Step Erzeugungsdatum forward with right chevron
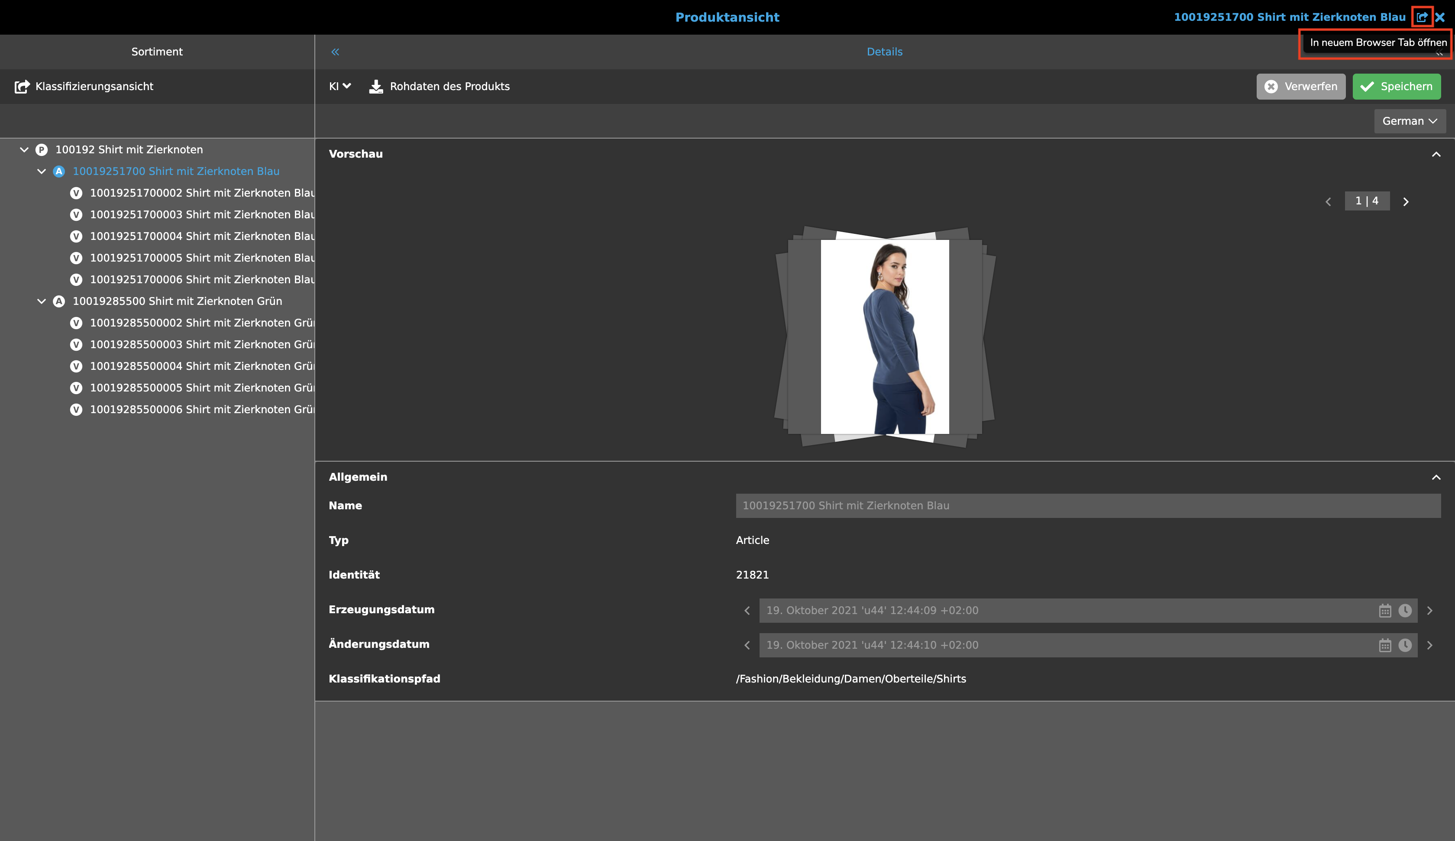This screenshot has width=1455, height=841. (1429, 611)
